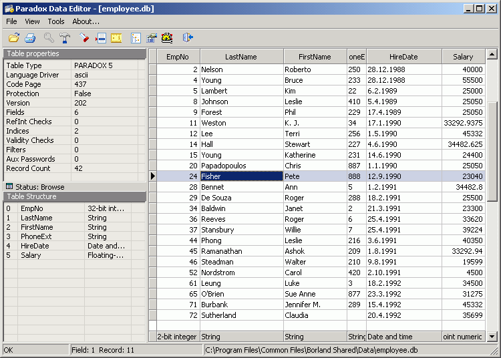Click the yellow ruler icon
The width and height of the screenshot is (501, 358).
[116, 37]
